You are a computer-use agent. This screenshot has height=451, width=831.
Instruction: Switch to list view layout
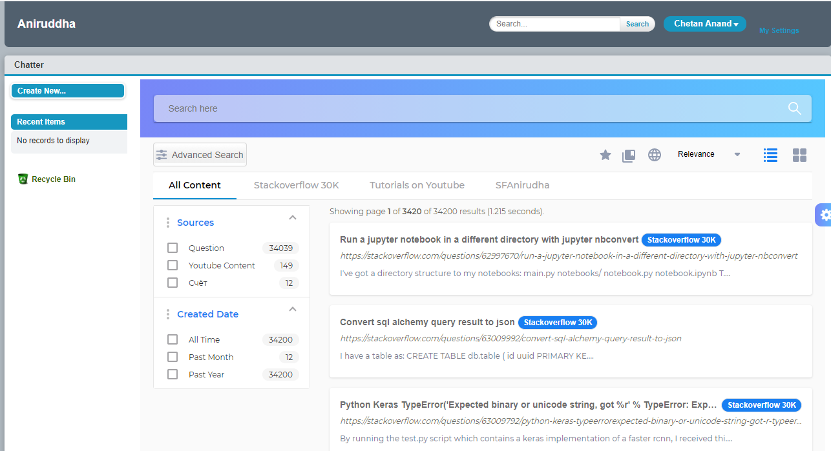click(770, 155)
